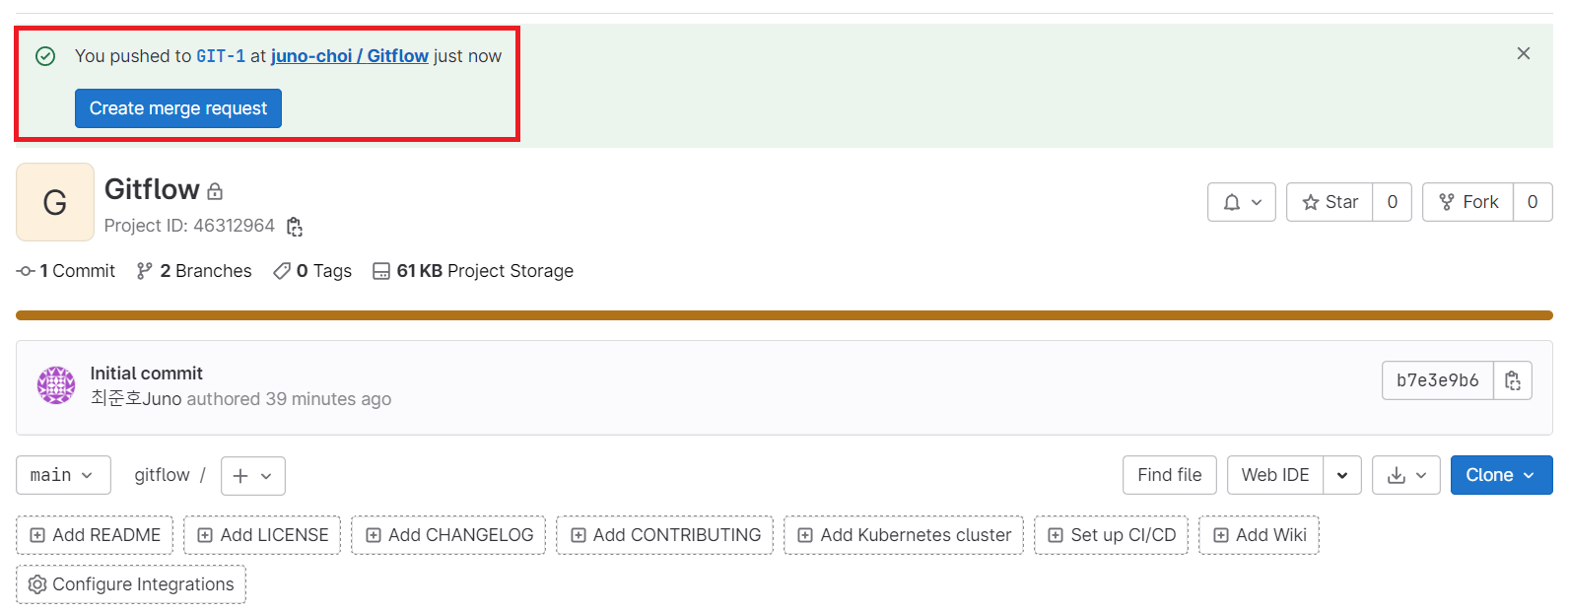Open the Clone dropdown
The image size is (1569, 614).
[x=1501, y=475]
